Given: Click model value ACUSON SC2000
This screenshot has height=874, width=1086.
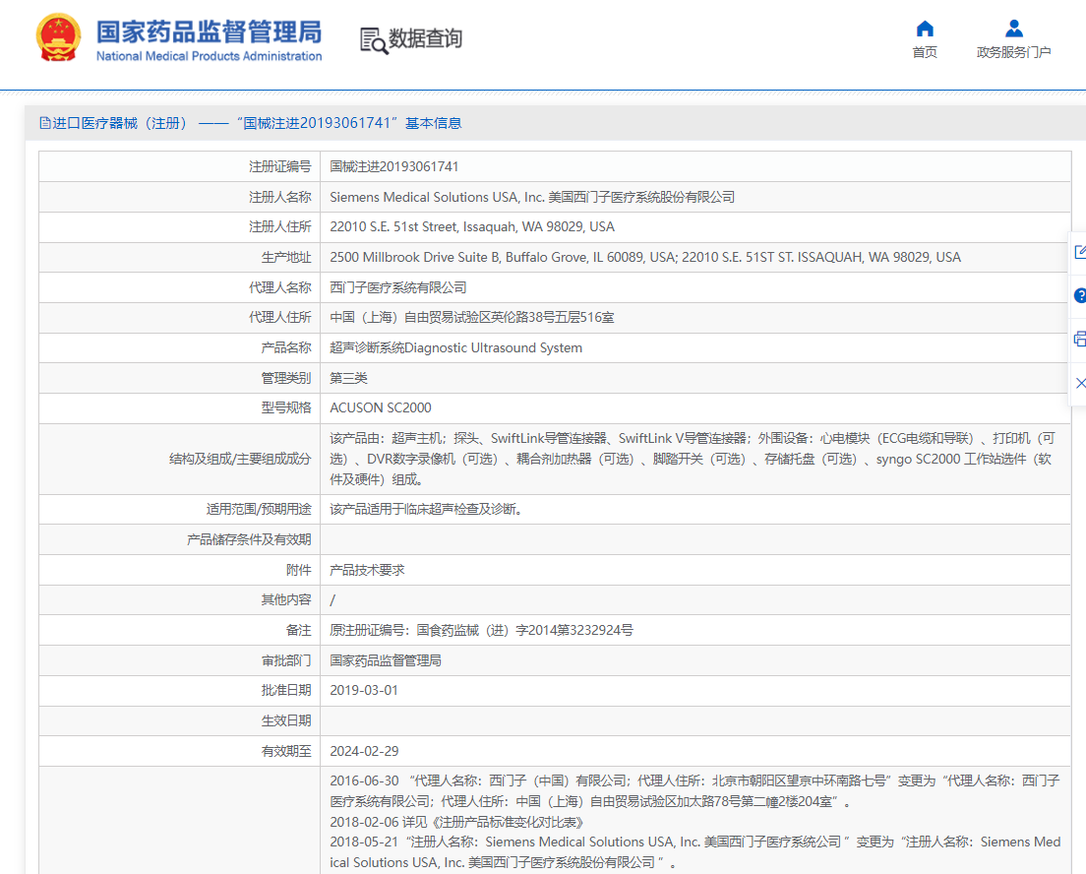Looking at the screenshot, I should [381, 407].
